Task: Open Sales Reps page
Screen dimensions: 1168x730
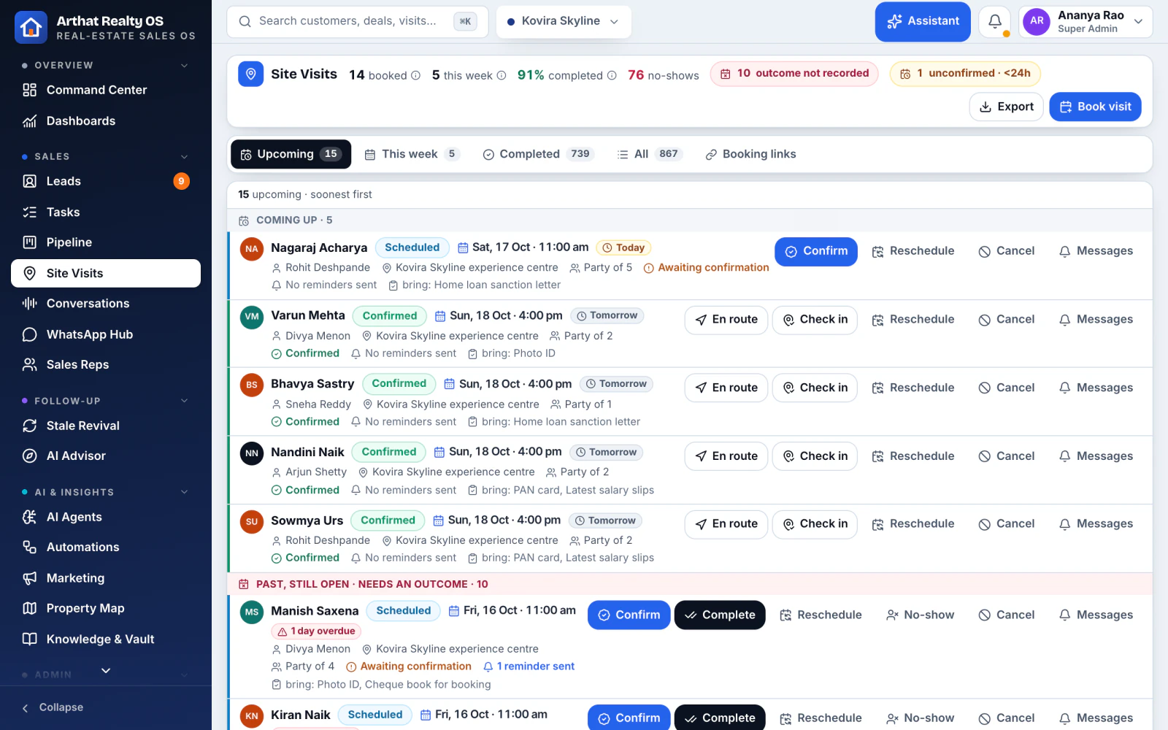Action: point(106,364)
